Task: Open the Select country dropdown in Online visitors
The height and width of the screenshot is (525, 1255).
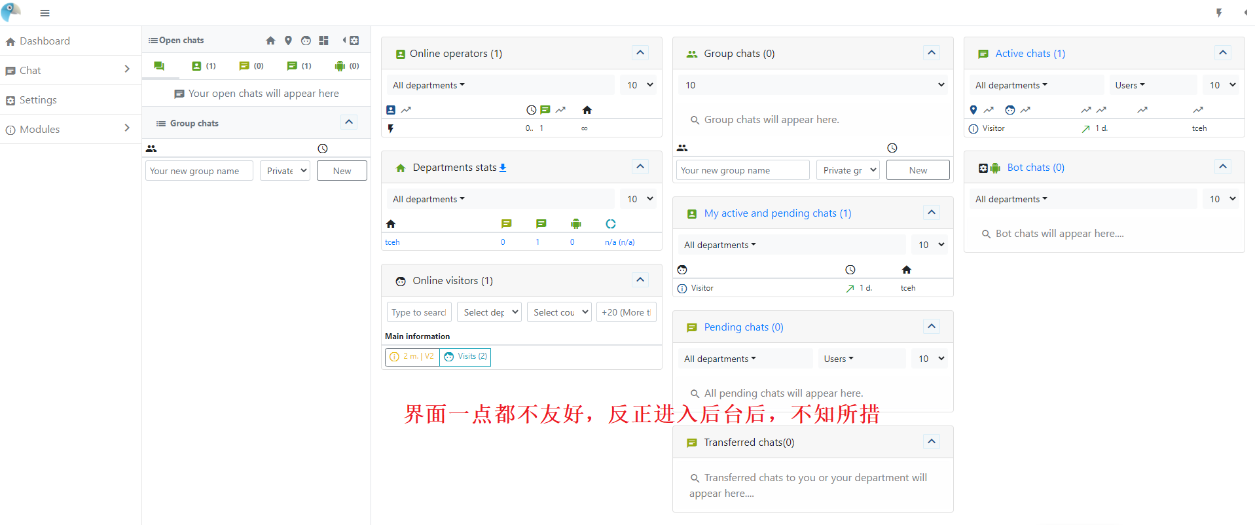Action: click(x=560, y=312)
